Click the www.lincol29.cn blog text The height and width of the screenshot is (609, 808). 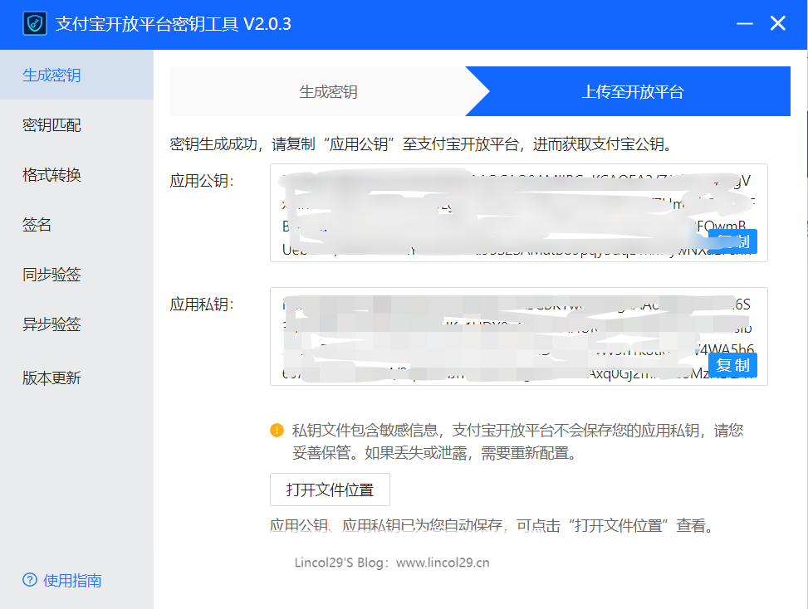click(443, 563)
